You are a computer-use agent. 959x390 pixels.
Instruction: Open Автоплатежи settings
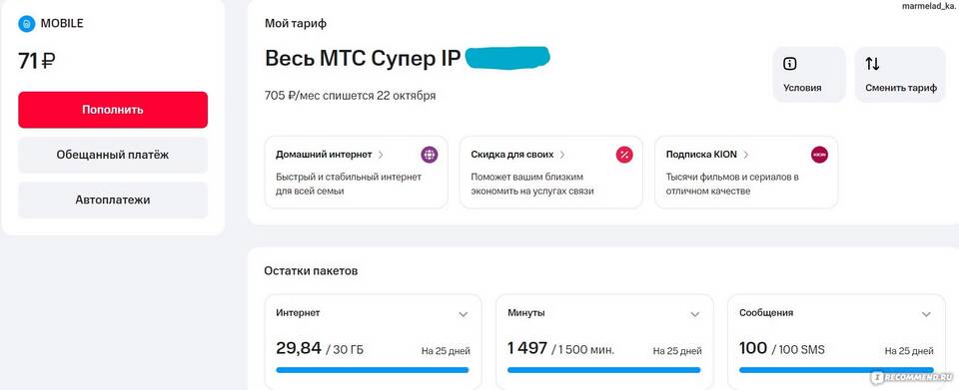113,199
